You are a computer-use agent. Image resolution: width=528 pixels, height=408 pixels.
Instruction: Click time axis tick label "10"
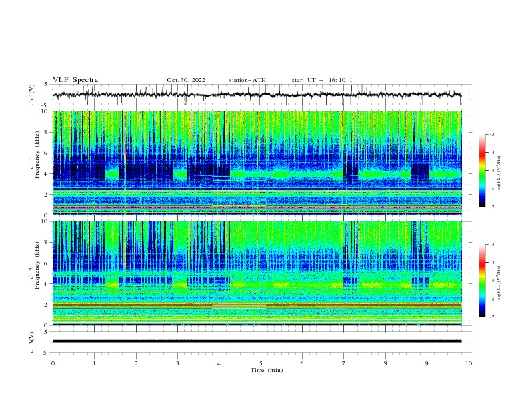(x=469, y=363)
